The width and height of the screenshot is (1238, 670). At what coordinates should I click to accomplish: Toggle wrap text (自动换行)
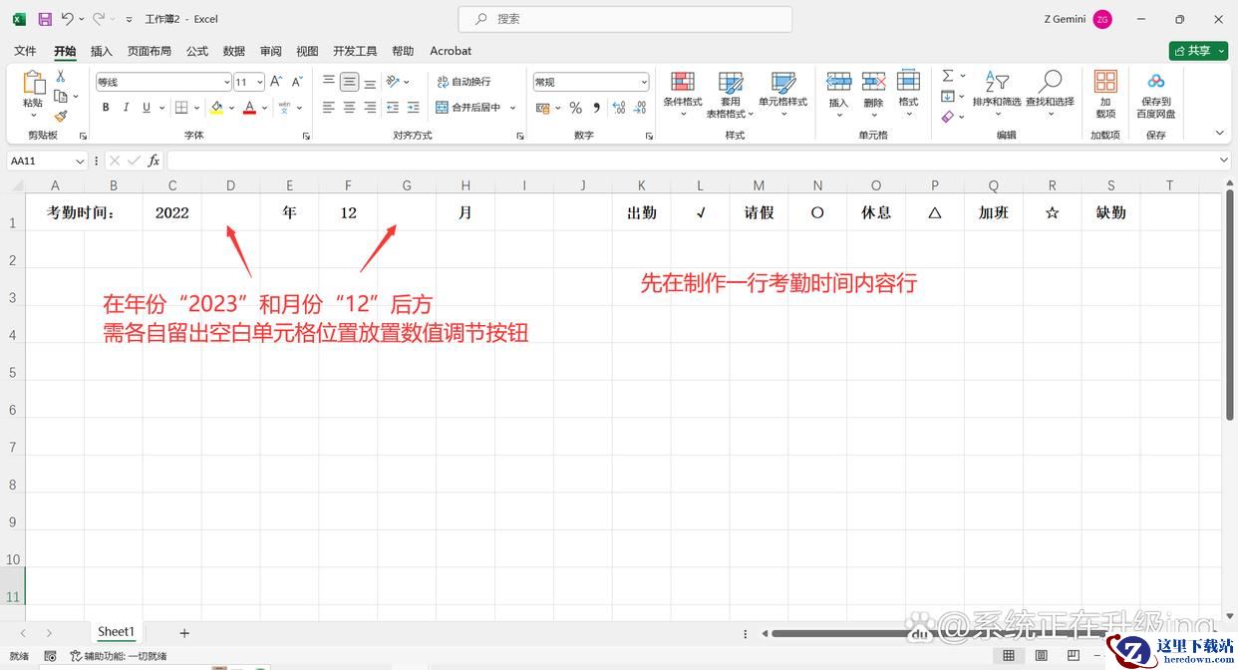tap(464, 82)
